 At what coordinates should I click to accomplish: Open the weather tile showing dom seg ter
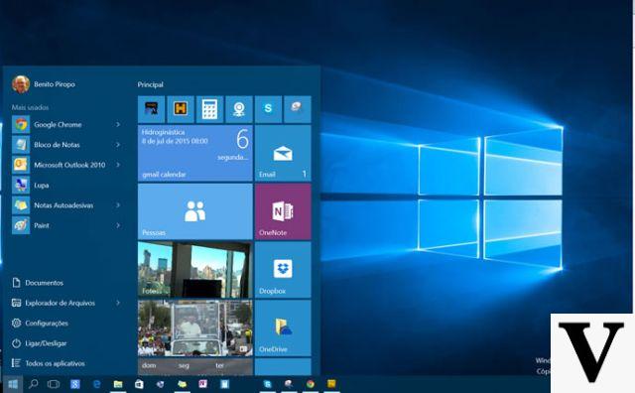(195, 366)
